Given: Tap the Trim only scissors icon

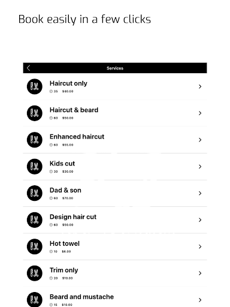Looking at the screenshot, I should coord(35,273).
